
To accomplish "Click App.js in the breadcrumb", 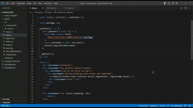I will tap(40, 12).
